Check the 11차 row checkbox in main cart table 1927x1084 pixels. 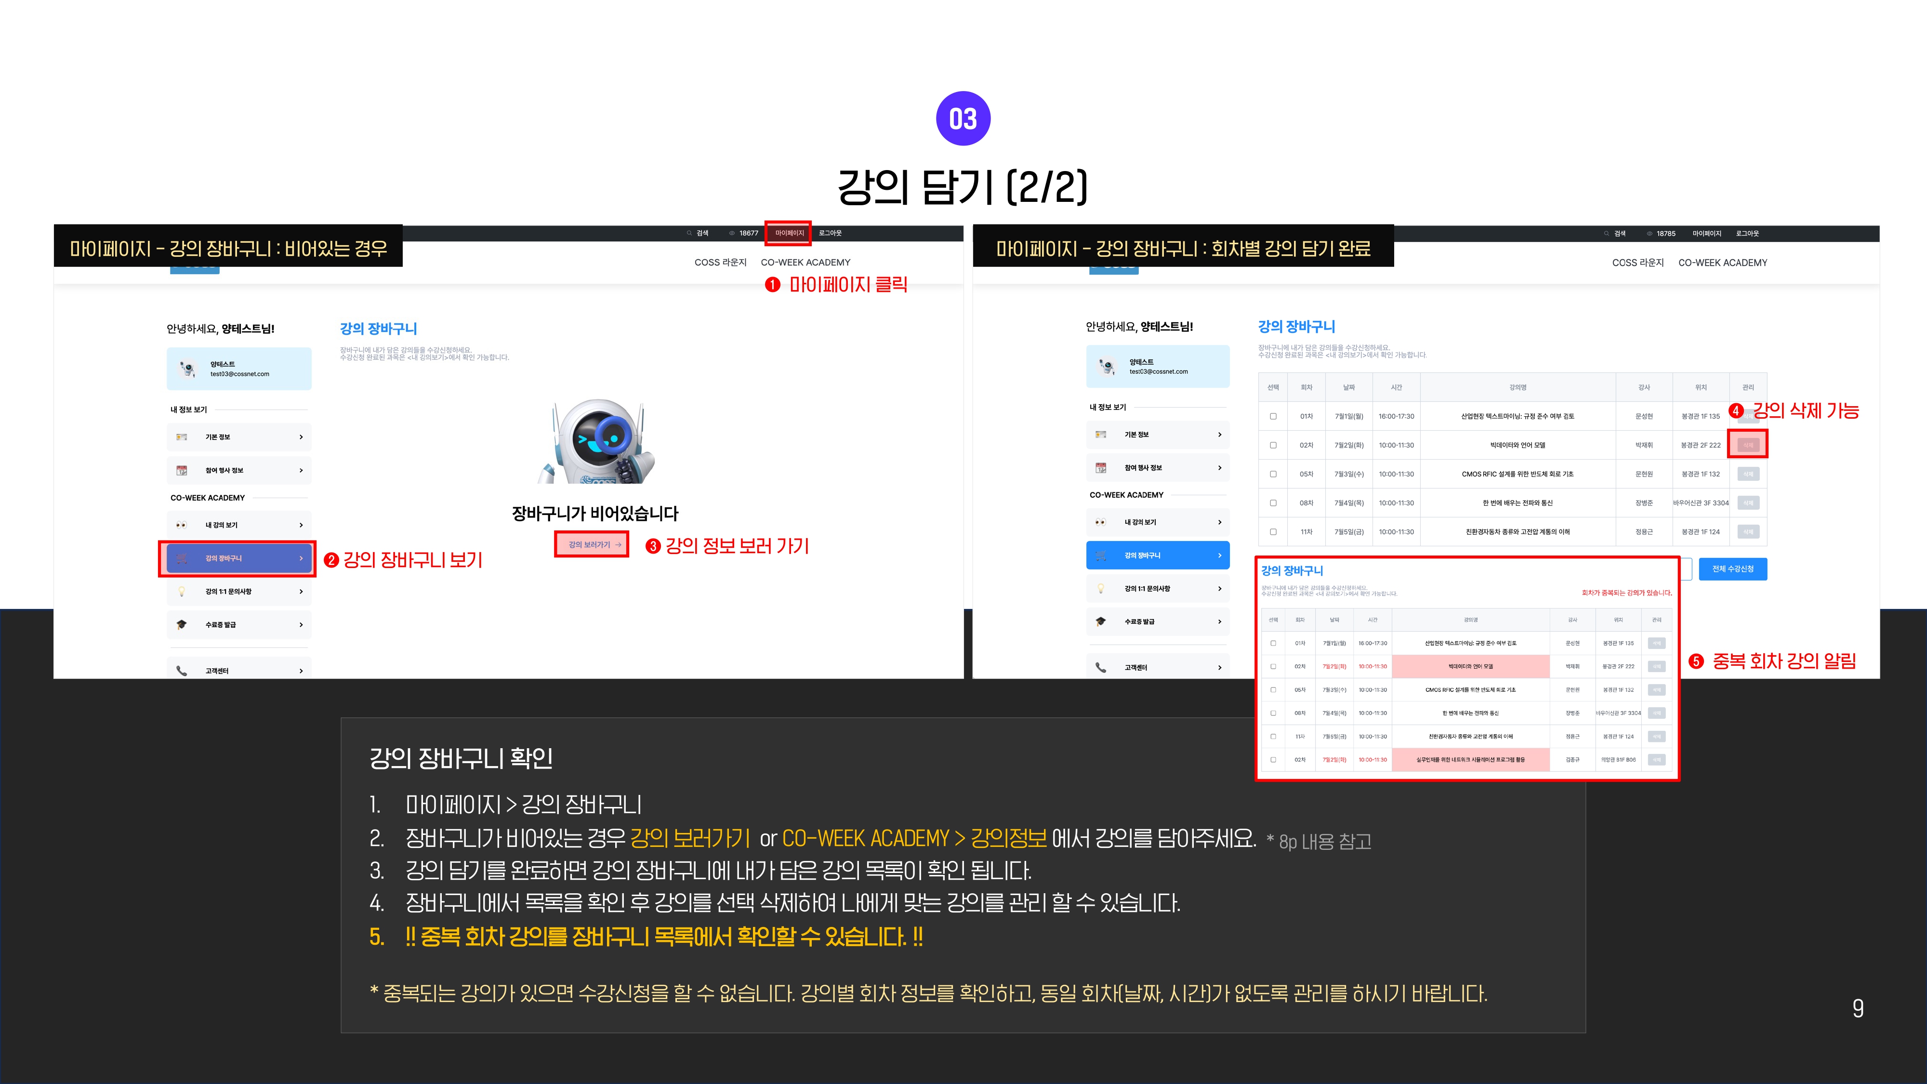[1272, 532]
